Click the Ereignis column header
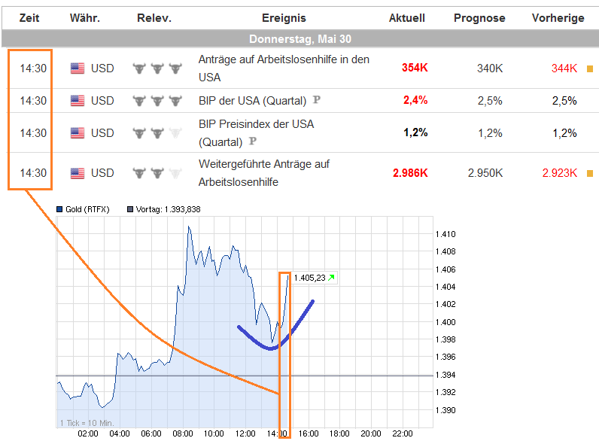599x444 pixels. click(x=284, y=18)
